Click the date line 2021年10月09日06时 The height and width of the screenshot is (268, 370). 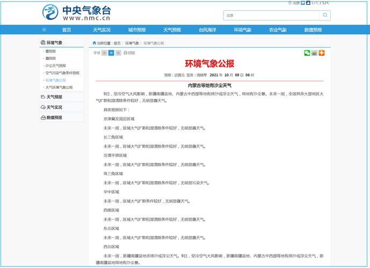point(232,75)
